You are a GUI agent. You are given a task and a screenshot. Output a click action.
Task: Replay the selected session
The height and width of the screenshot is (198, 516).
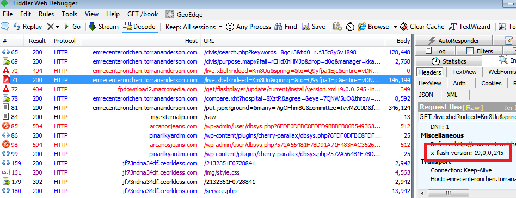pos(28,27)
